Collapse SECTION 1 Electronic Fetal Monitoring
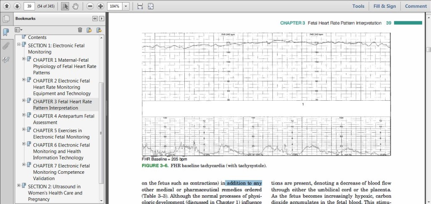Screen dimensions: 431x204 [x=19, y=44]
